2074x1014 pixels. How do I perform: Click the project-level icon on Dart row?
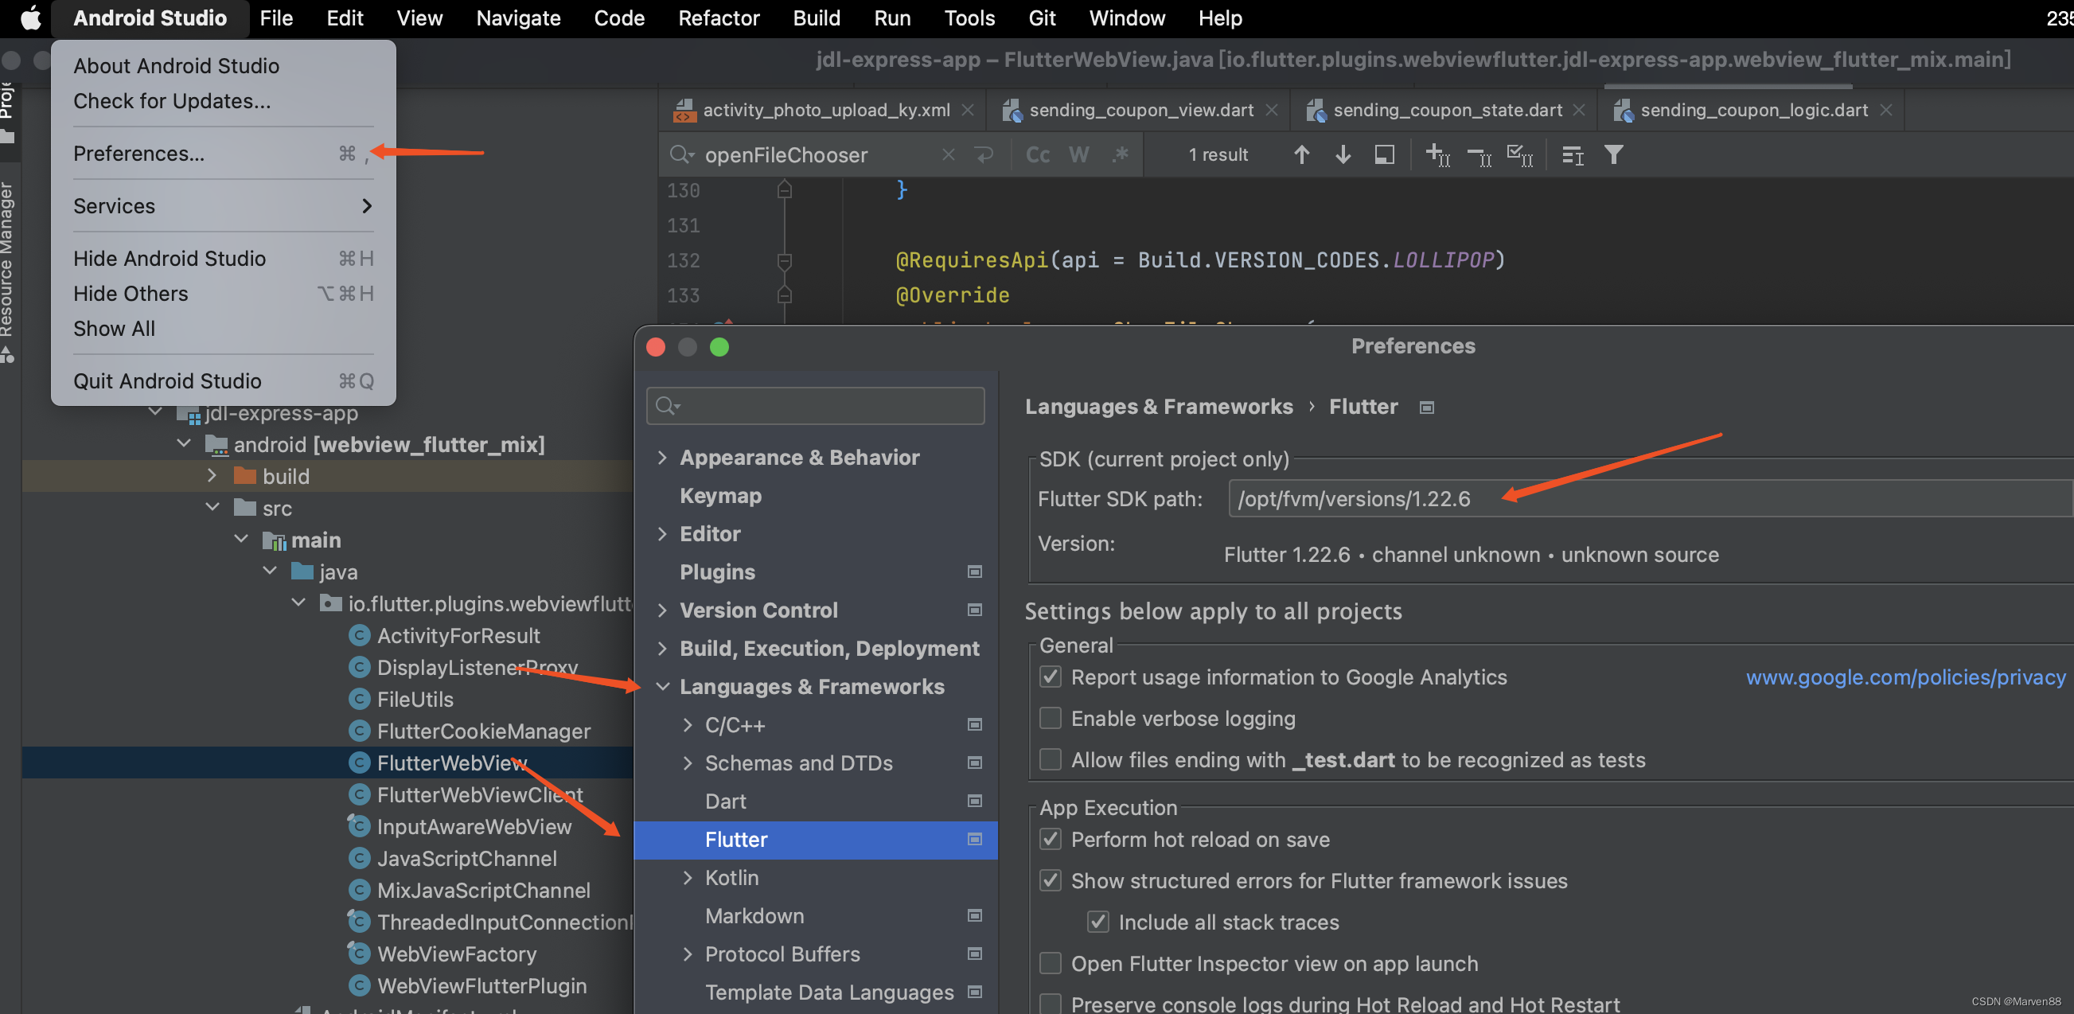click(x=974, y=801)
